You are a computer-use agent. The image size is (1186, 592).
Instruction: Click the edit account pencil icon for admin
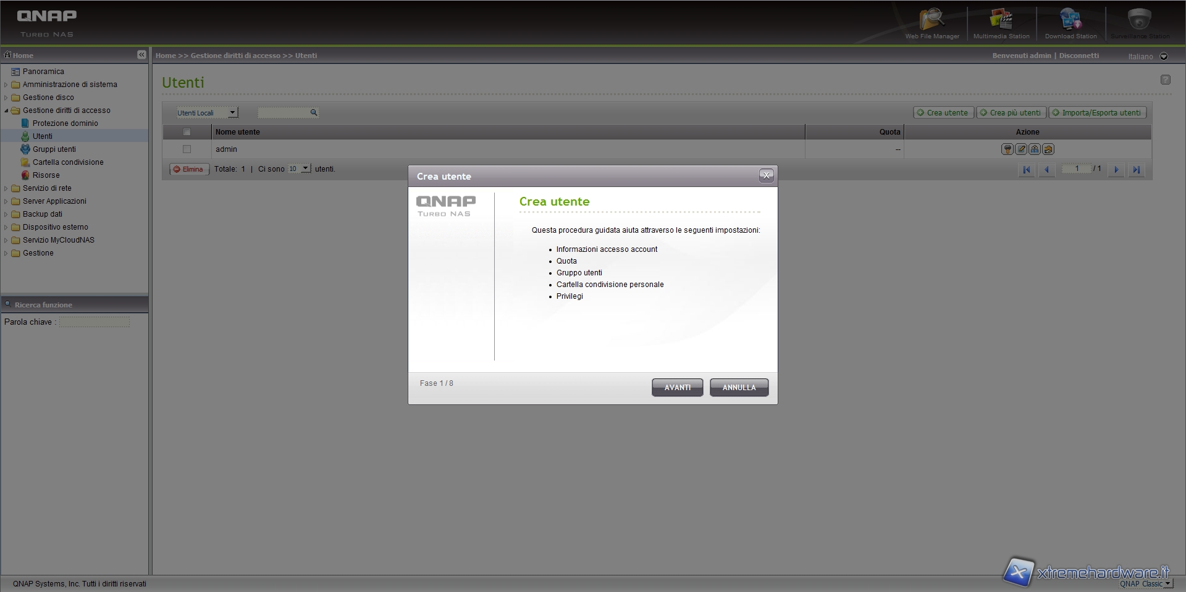pos(1021,149)
